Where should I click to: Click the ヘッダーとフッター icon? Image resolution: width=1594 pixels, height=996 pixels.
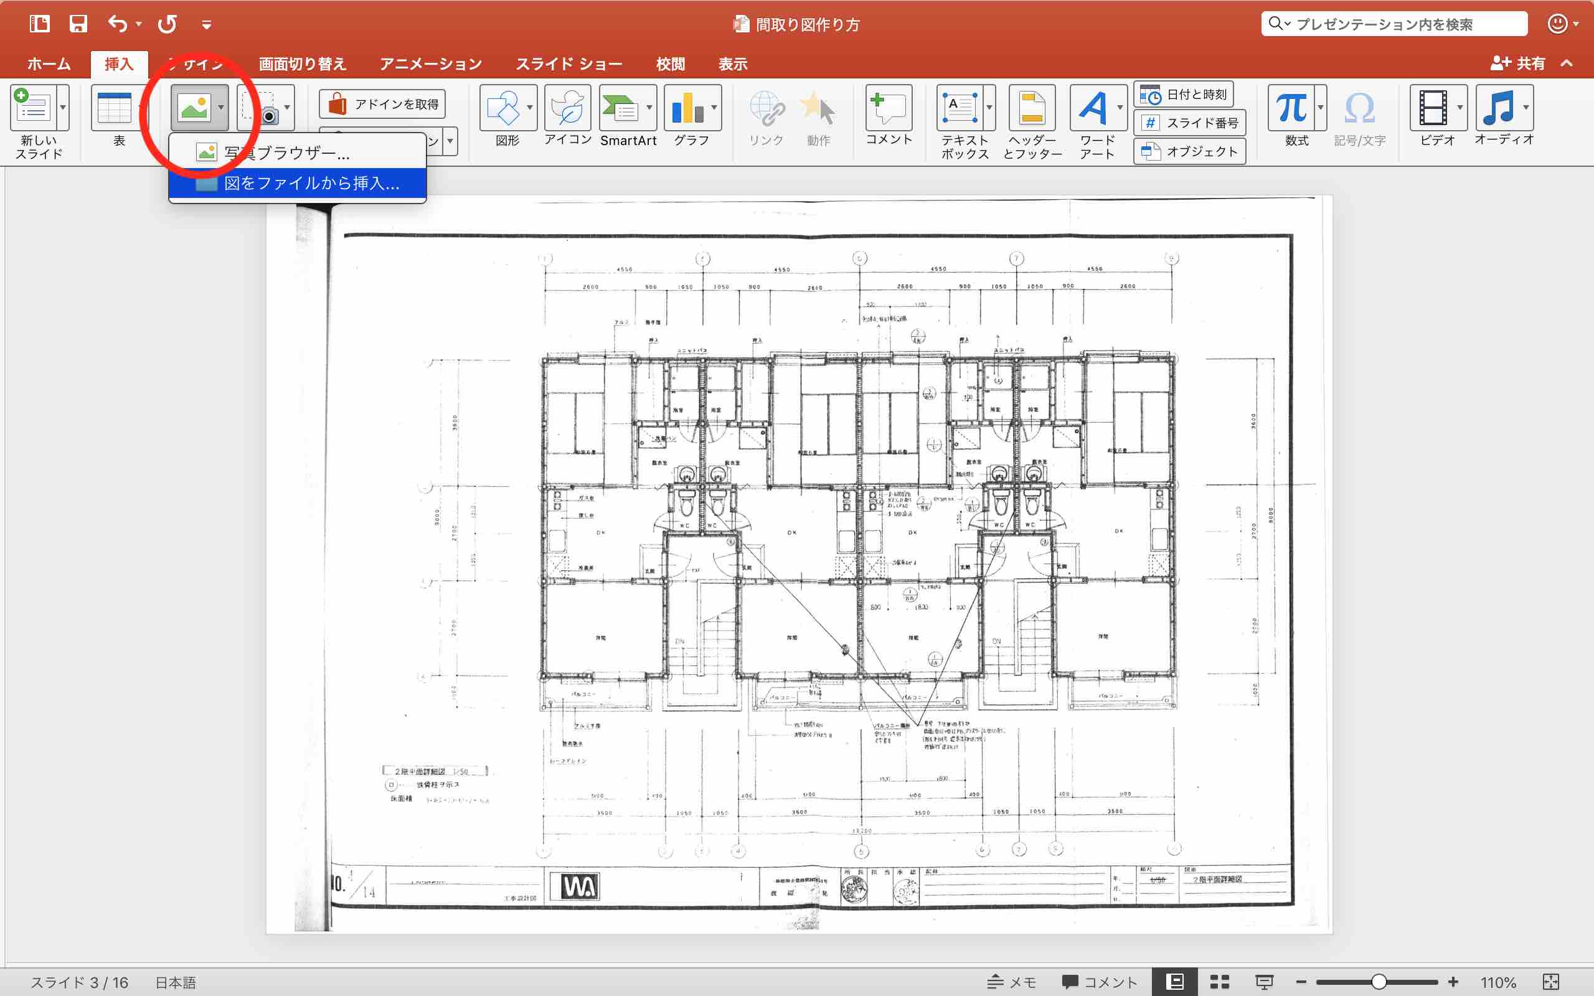coord(1032,107)
